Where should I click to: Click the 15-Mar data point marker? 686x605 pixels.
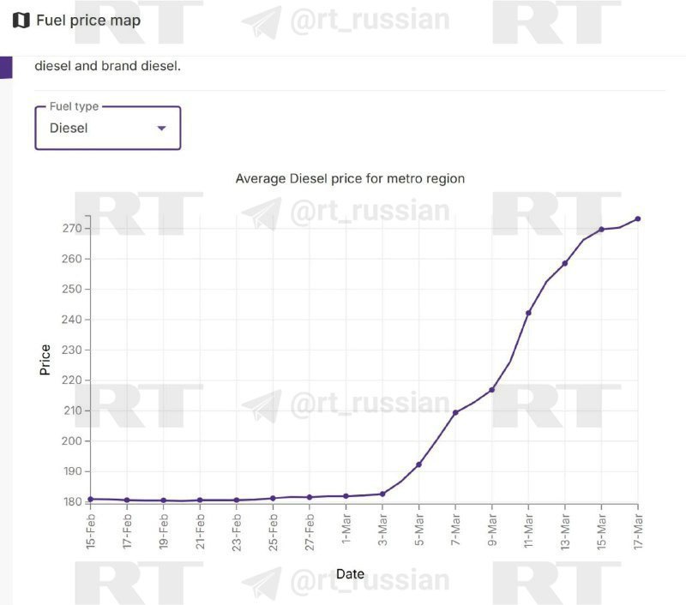click(601, 229)
